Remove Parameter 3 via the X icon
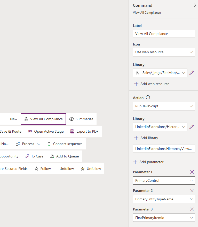The height and width of the screenshot is (227, 198). [x=192, y=209]
